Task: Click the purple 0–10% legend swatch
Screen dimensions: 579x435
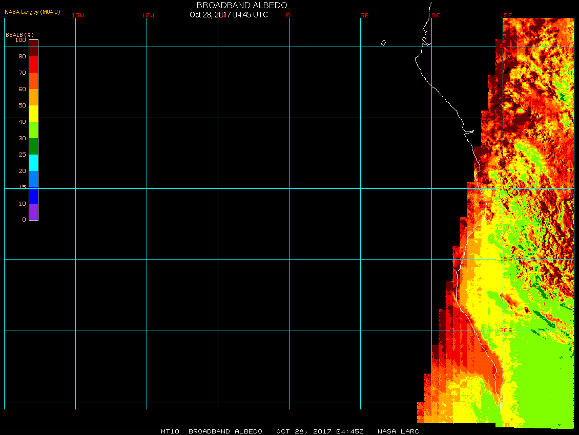Action: (33, 211)
